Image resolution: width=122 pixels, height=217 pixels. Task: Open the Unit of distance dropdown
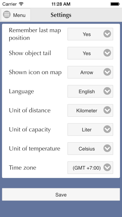click(90, 110)
